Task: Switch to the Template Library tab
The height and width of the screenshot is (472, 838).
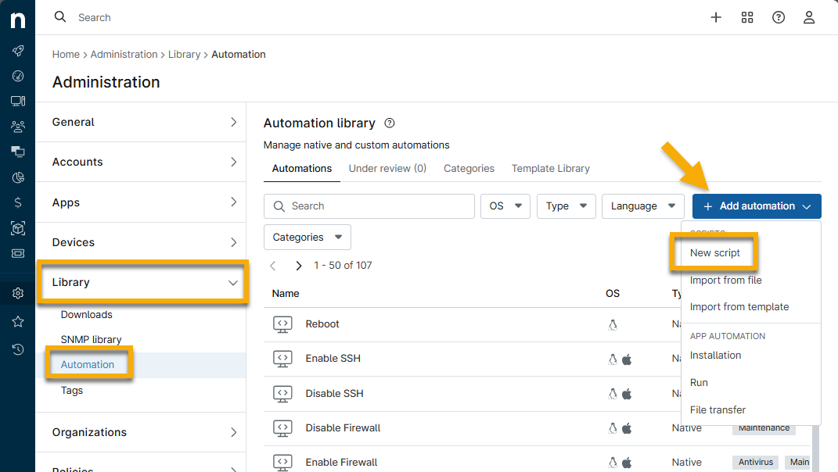Action: (x=550, y=168)
